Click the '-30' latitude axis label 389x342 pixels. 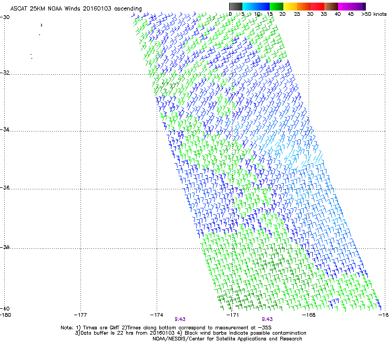coord(5,17)
